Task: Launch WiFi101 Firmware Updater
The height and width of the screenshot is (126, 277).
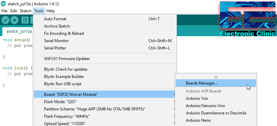Action: (x=105, y=58)
